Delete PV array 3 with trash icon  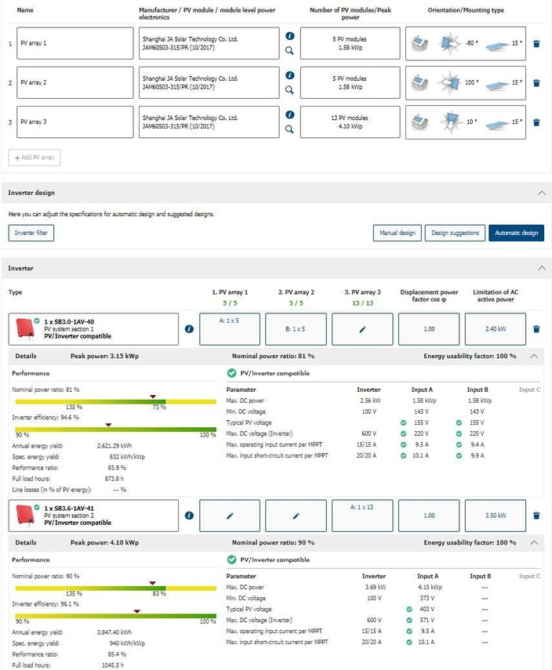pyautogui.click(x=536, y=122)
